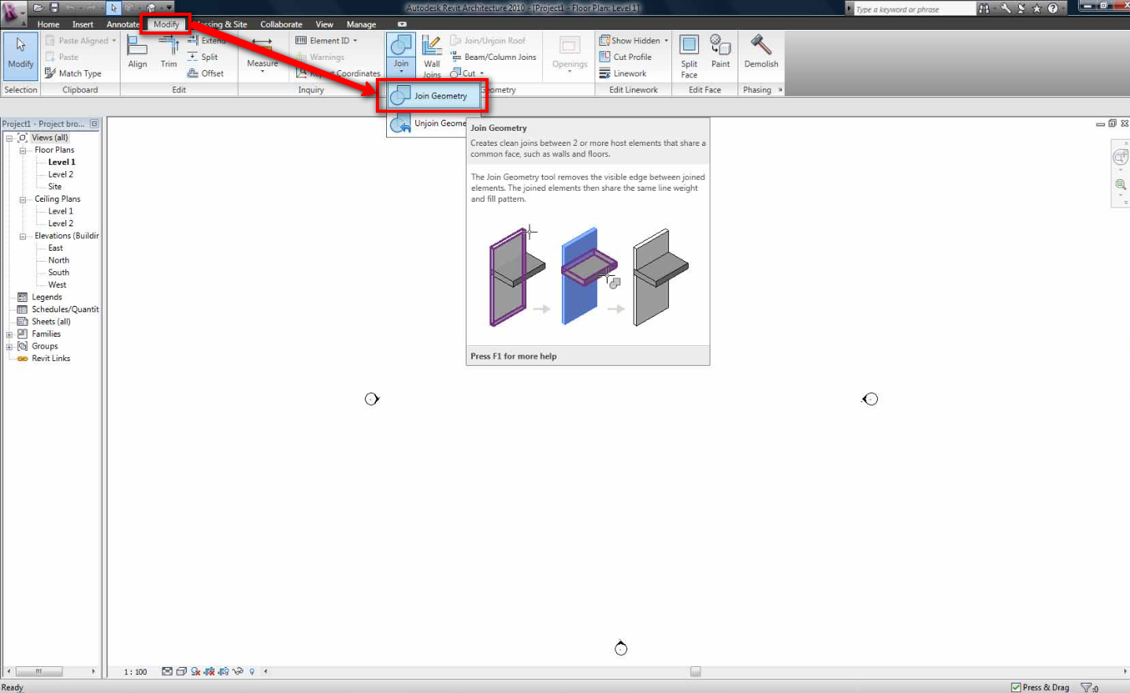The height and width of the screenshot is (693, 1130).
Task: Select the Modify arrow tool in Selection panel
Action: pyautogui.click(x=20, y=55)
